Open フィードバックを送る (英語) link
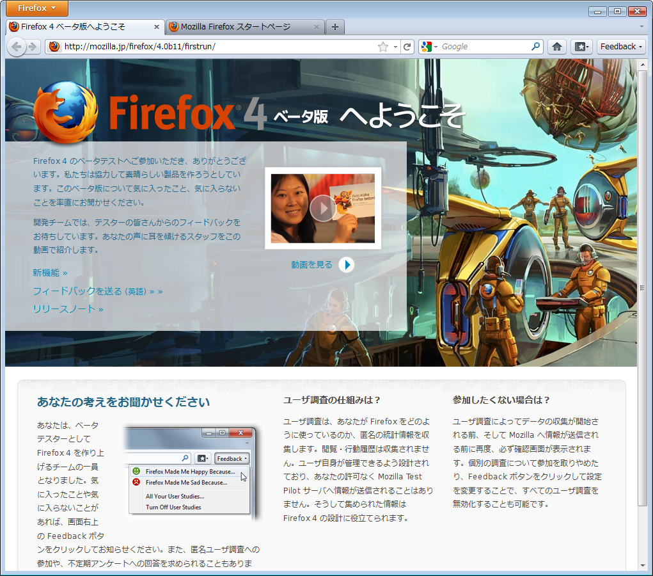Image resolution: width=653 pixels, height=576 pixels. click(98, 291)
